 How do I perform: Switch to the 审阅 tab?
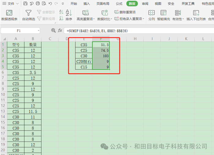click(145, 4)
